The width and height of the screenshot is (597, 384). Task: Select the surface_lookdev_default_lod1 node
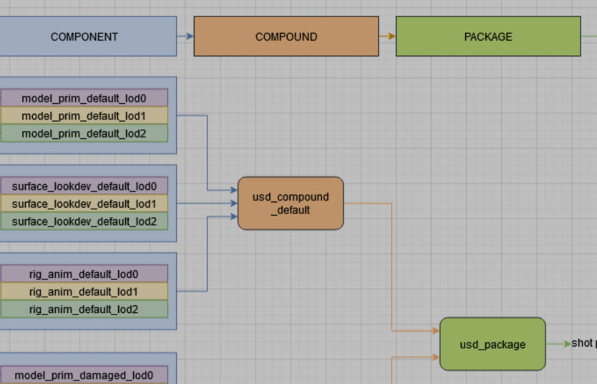84,204
